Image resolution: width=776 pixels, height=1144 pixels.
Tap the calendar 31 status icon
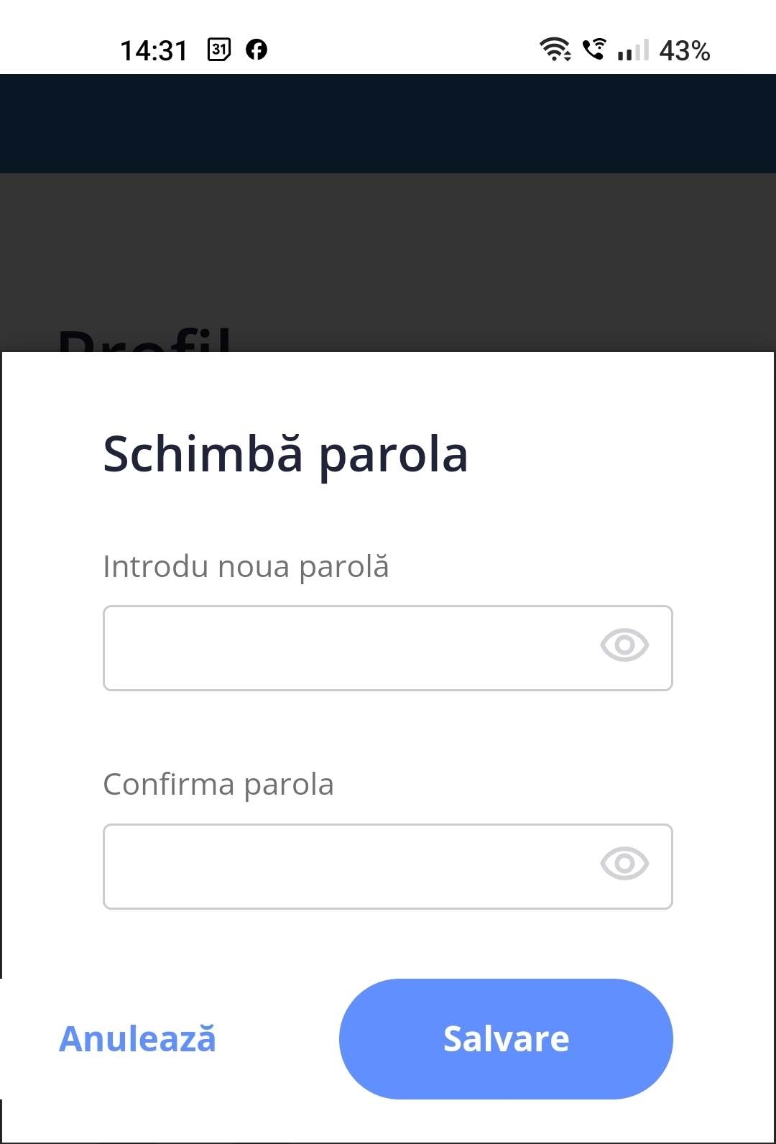coord(219,50)
